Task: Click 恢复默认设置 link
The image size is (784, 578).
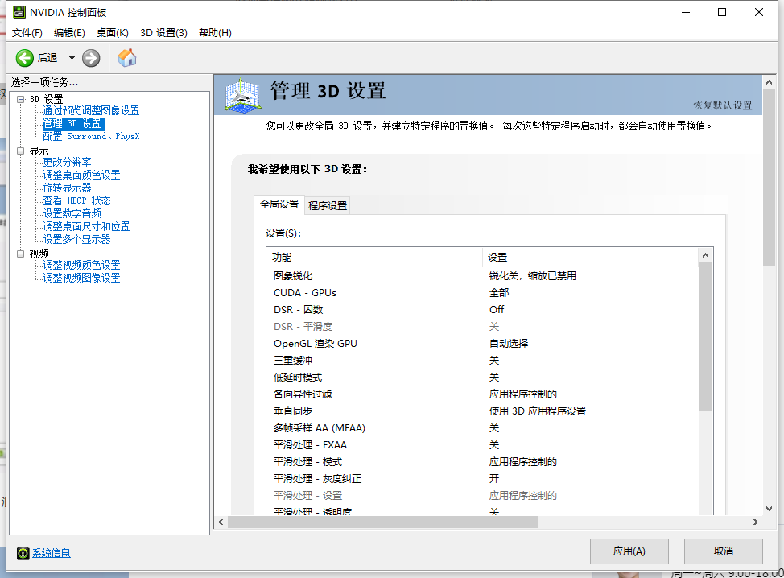Action: tap(722, 105)
